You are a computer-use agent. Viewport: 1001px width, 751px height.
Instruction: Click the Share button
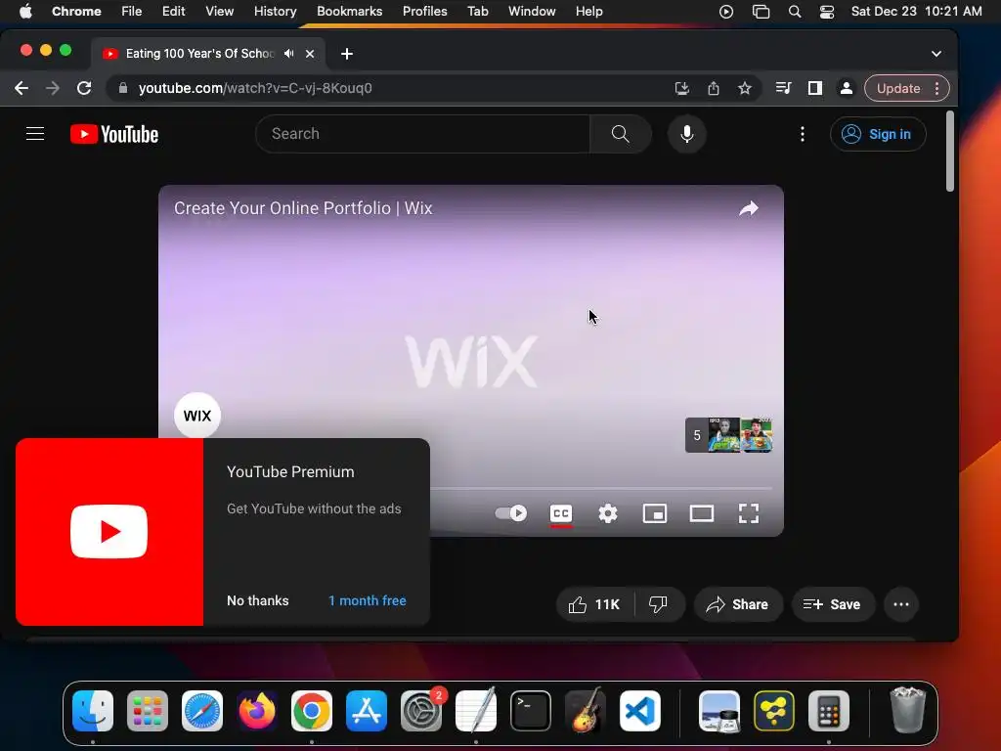pyautogui.click(x=737, y=604)
